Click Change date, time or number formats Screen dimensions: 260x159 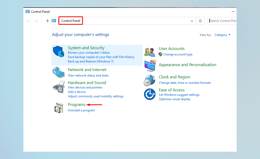[185, 83]
